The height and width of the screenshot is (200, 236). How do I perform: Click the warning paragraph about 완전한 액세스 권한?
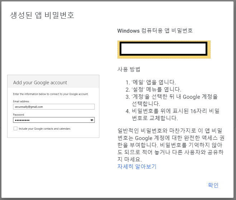(x=171, y=145)
